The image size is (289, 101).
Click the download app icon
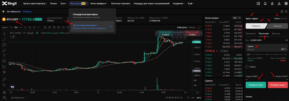279,3
